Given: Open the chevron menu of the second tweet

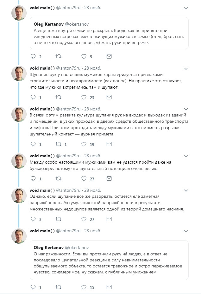Looking at the screenshot, I should (x=186, y=68).
